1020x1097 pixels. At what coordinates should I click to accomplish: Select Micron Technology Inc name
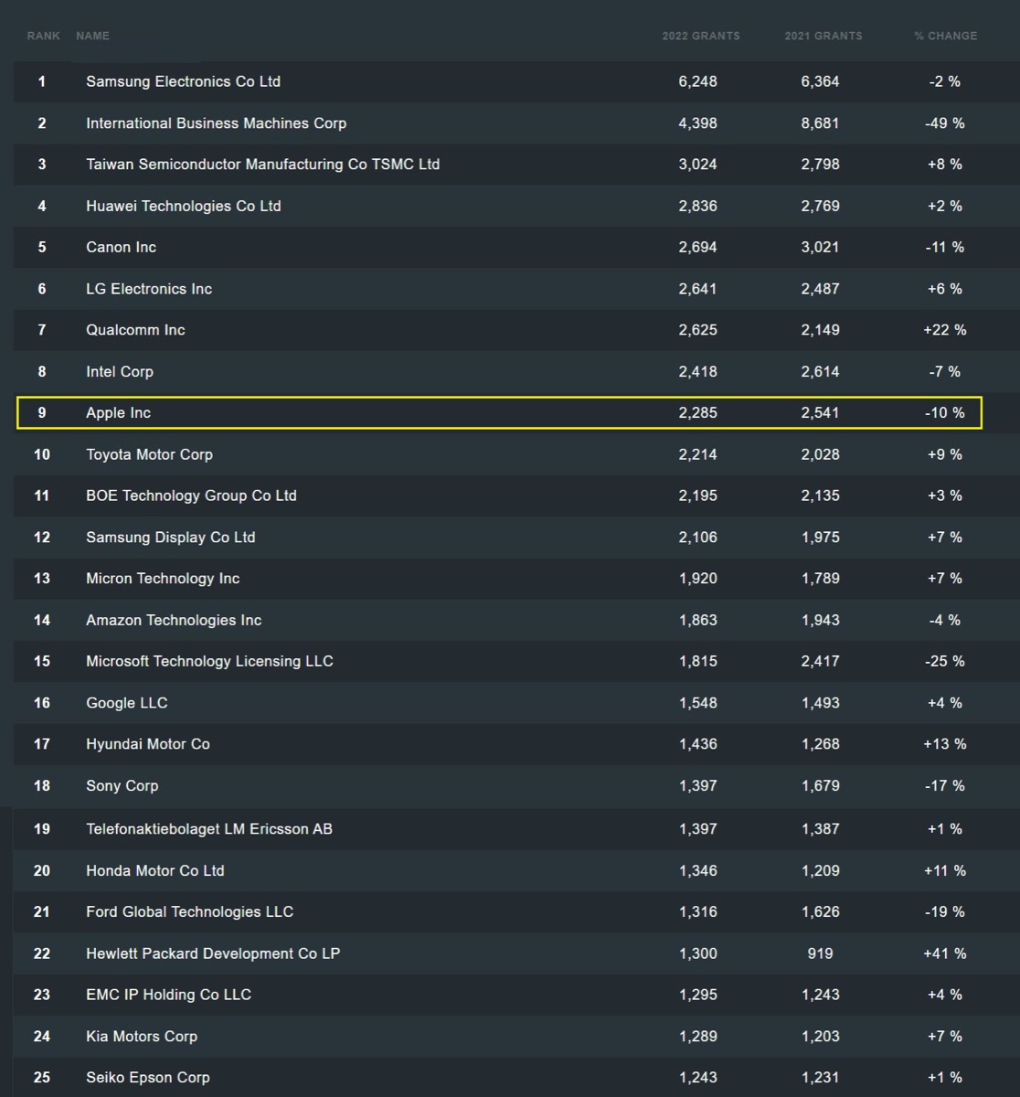[163, 578]
